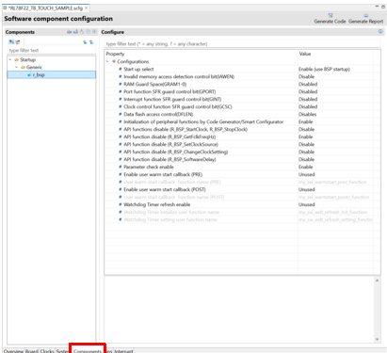Screen dimensions: 387x353
Task: Click the Generate Report icon
Action: click(x=366, y=15)
